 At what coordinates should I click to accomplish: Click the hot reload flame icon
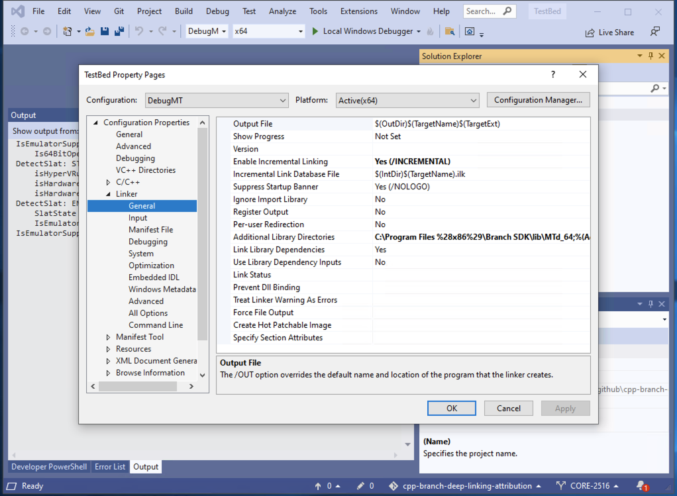[x=430, y=31]
